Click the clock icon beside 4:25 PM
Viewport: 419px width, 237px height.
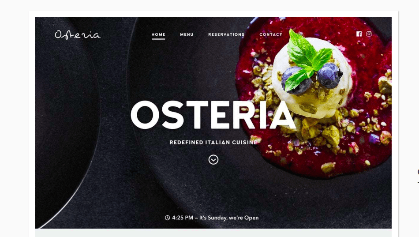(167, 218)
